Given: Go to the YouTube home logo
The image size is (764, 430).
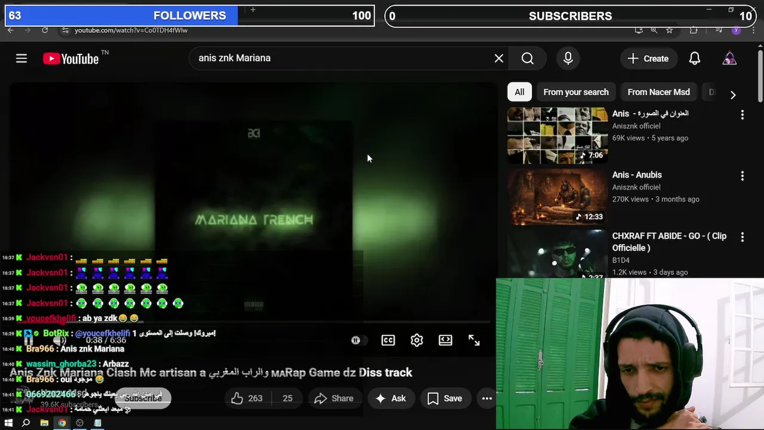Looking at the screenshot, I should [x=71, y=59].
